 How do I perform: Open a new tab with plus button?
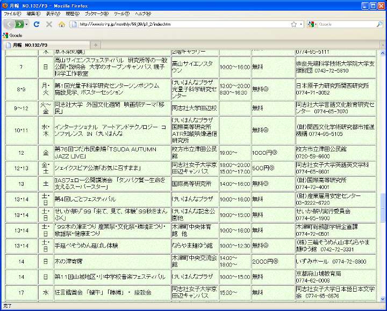pos(96,45)
